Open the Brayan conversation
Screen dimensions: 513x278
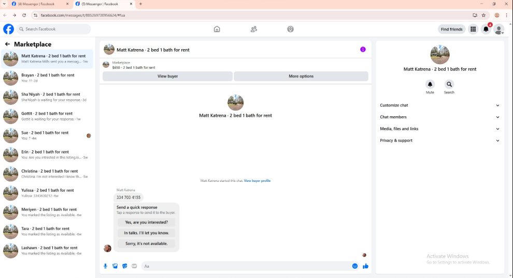coord(47,78)
